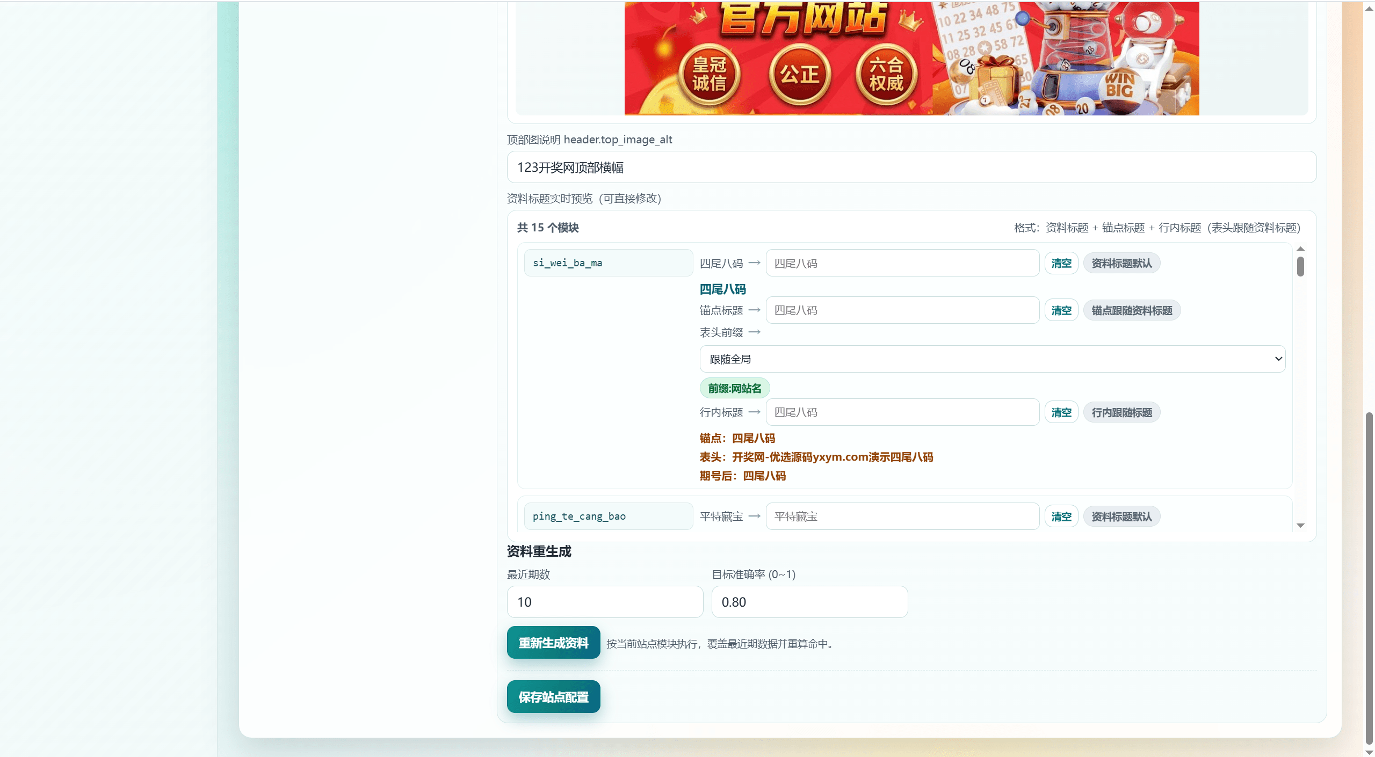Edit the header.top_image_alt text field

click(911, 167)
